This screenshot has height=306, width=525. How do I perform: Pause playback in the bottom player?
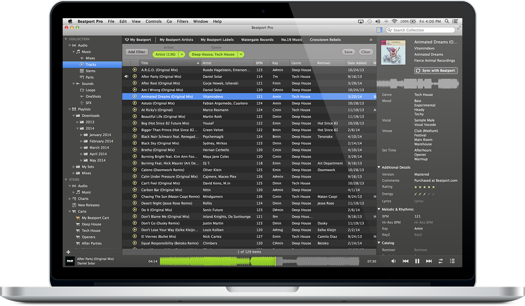(417, 261)
